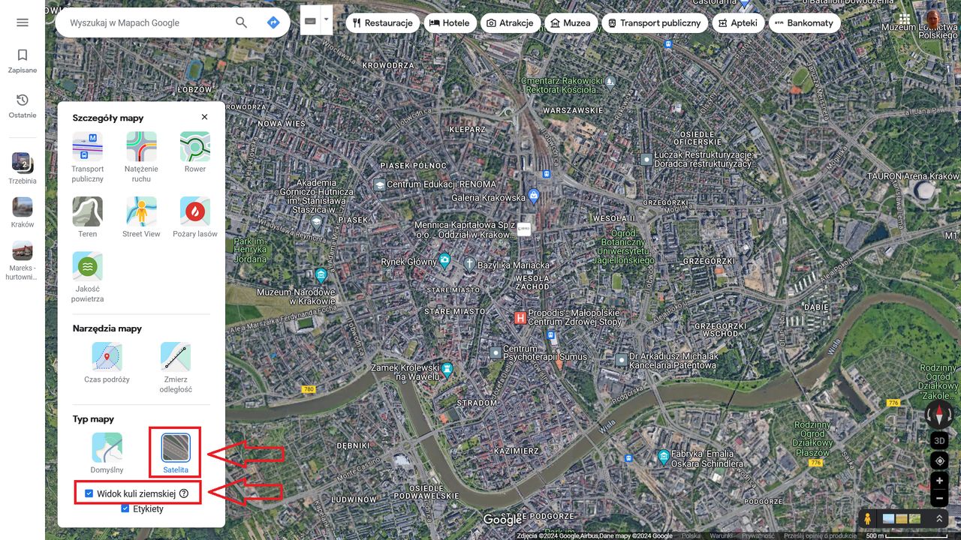
Task: Open the Kraków recent place shortcut
Action: point(23,211)
